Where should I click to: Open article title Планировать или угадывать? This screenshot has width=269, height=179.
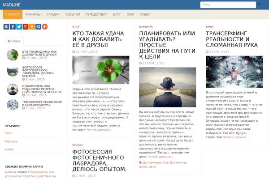[167, 45]
